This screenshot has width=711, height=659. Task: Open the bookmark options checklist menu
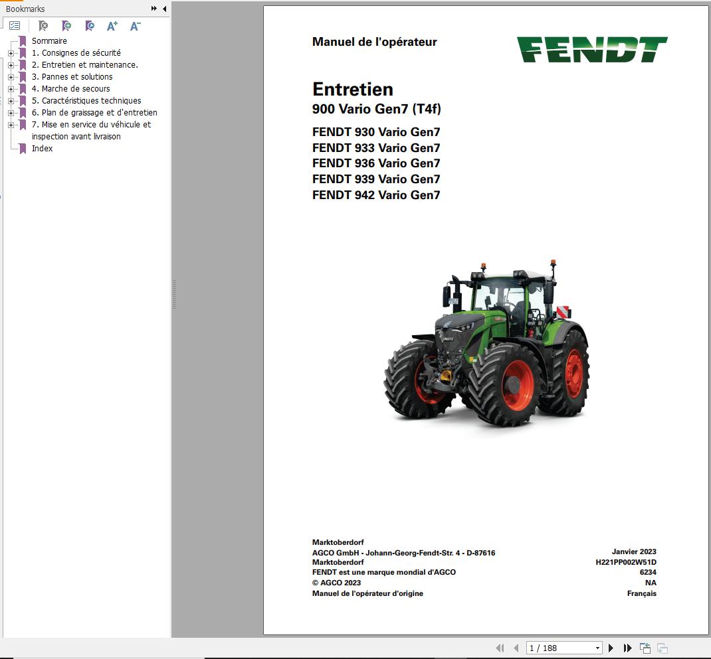click(15, 26)
